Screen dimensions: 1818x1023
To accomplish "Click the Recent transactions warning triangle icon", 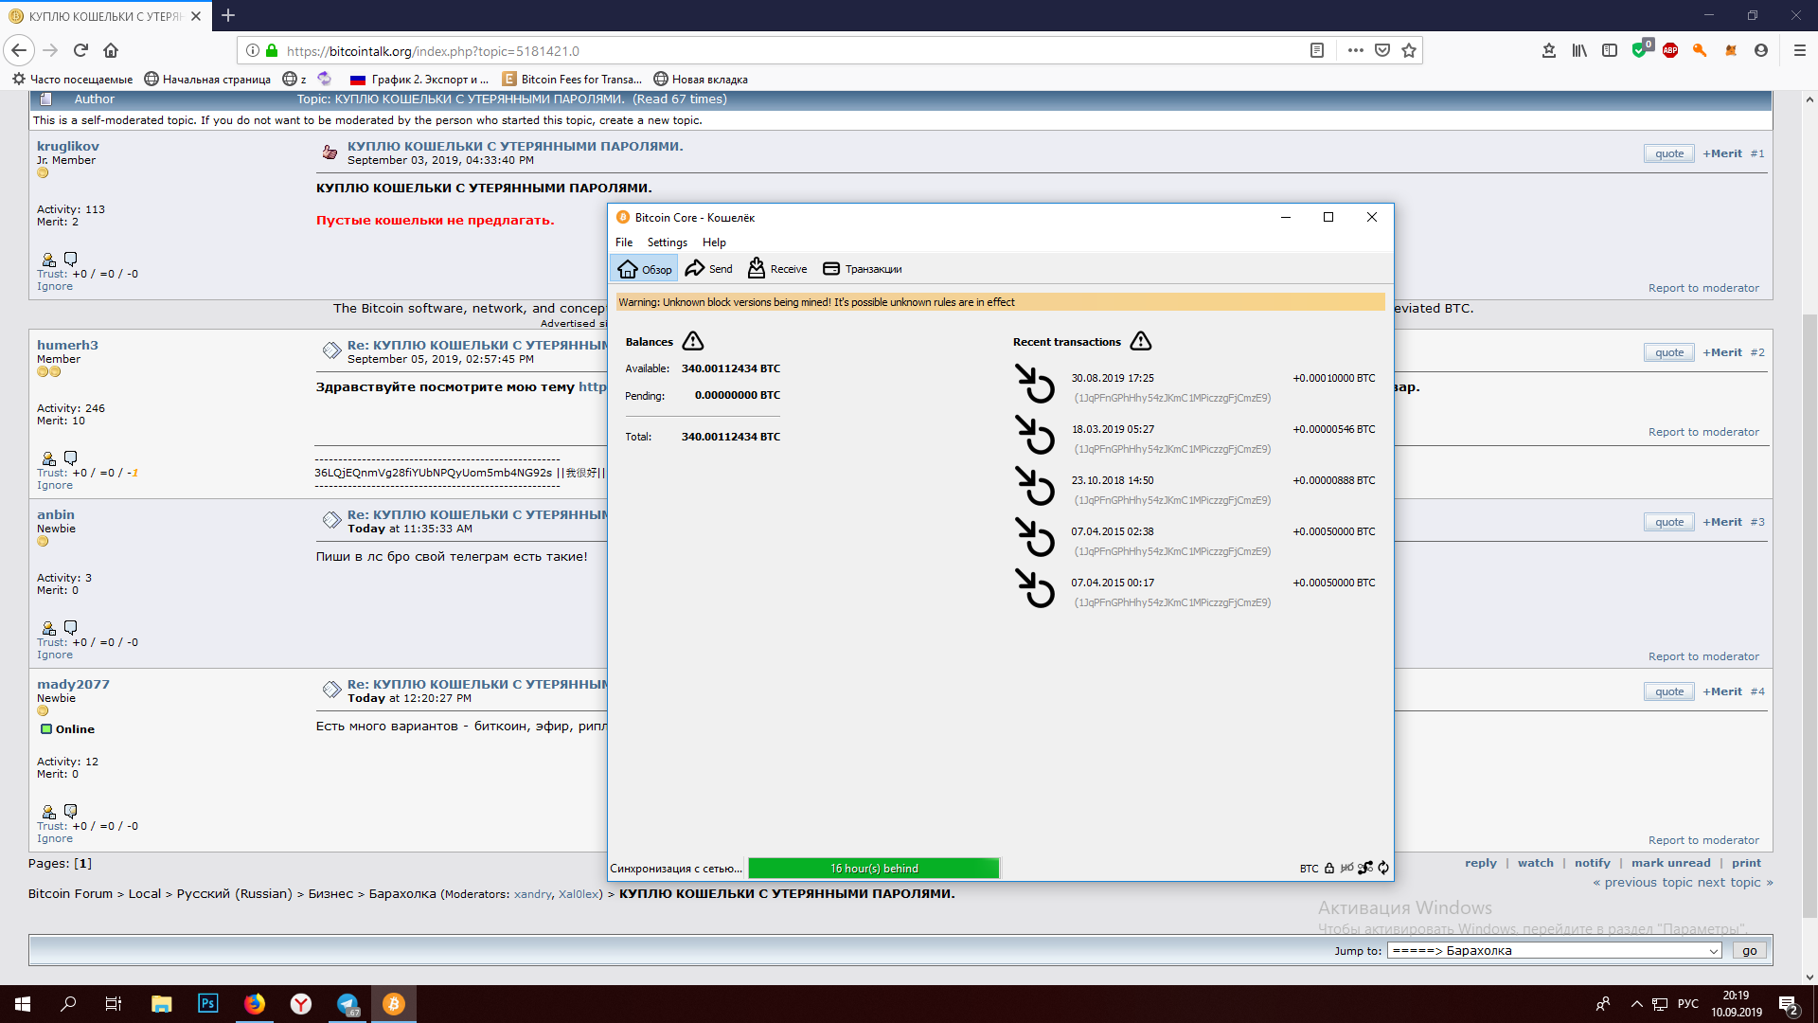I will [x=1141, y=341].
